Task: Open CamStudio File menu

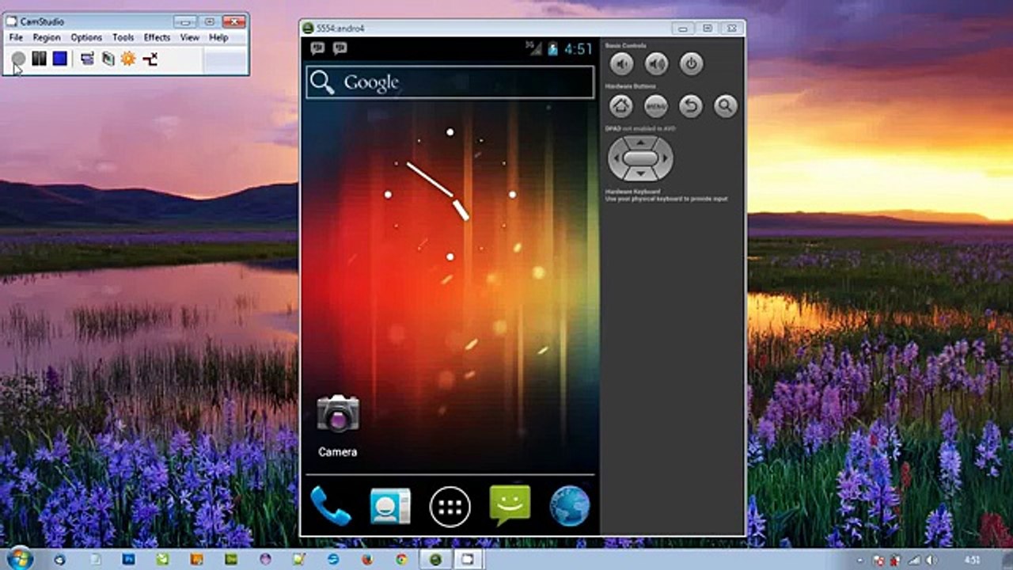Action: pyautogui.click(x=16, y=37)
